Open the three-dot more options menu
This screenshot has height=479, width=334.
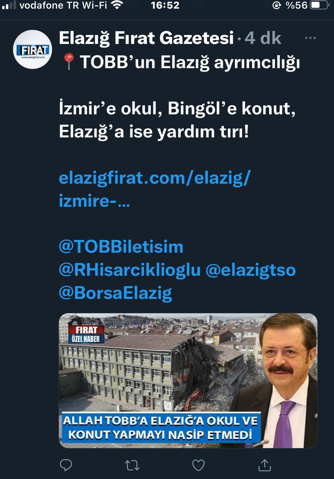click(x=310, y=38)
